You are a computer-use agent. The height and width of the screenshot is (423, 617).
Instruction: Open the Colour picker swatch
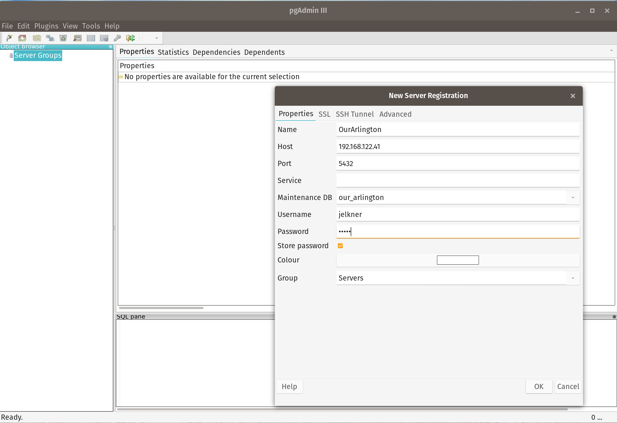(458, 260)
